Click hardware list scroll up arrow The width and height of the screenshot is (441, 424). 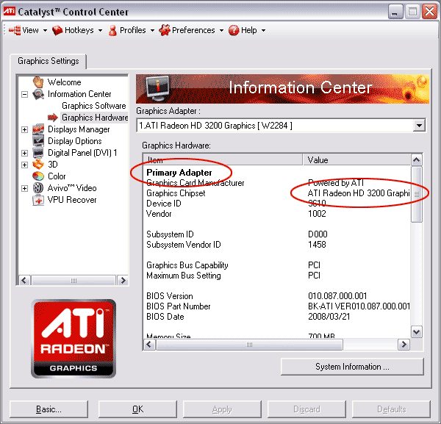click(x=417, y=160)
